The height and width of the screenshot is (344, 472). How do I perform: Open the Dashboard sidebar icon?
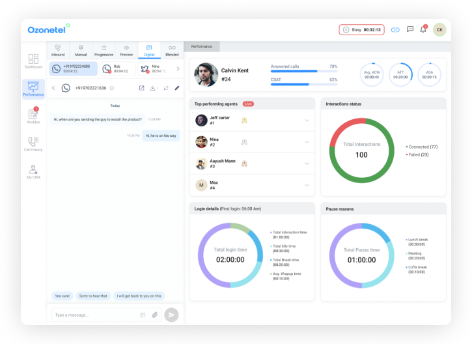tap(33, 61)
